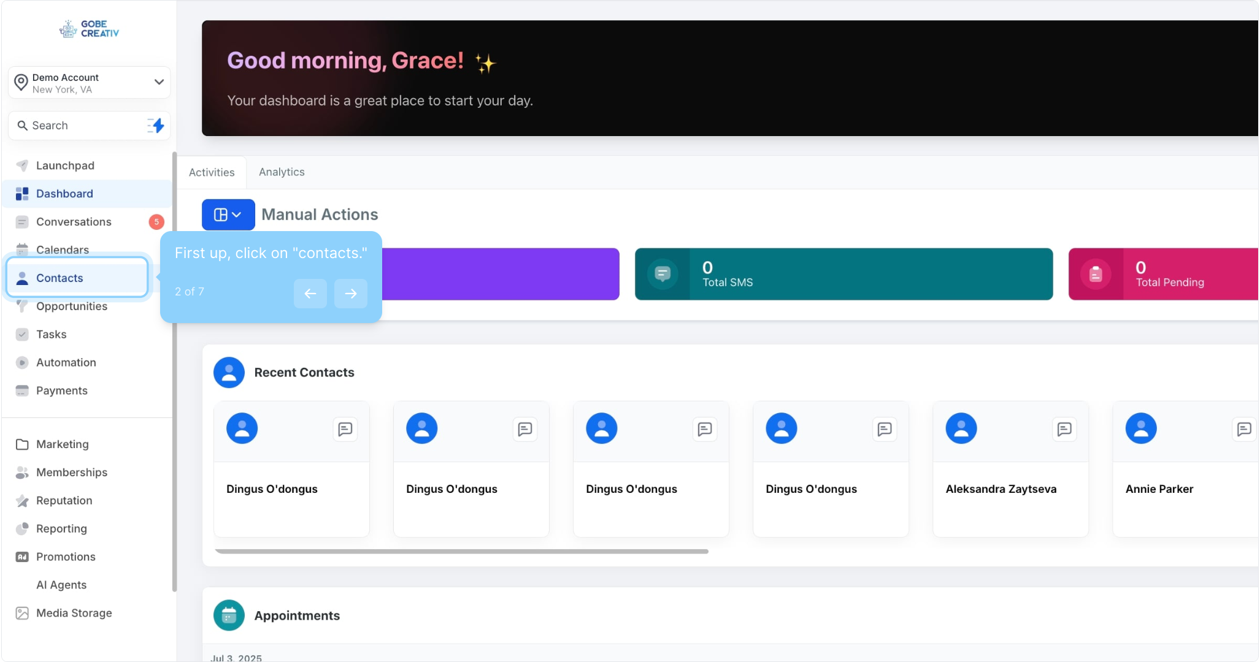Click the Total SMS chat icon
Screen dimensions: 1260x662
point(663,274)
